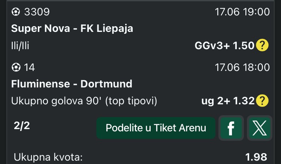Click Ukupno golova 90' market label
Viewport: 281px width, 164px height.
coord(84,101)
